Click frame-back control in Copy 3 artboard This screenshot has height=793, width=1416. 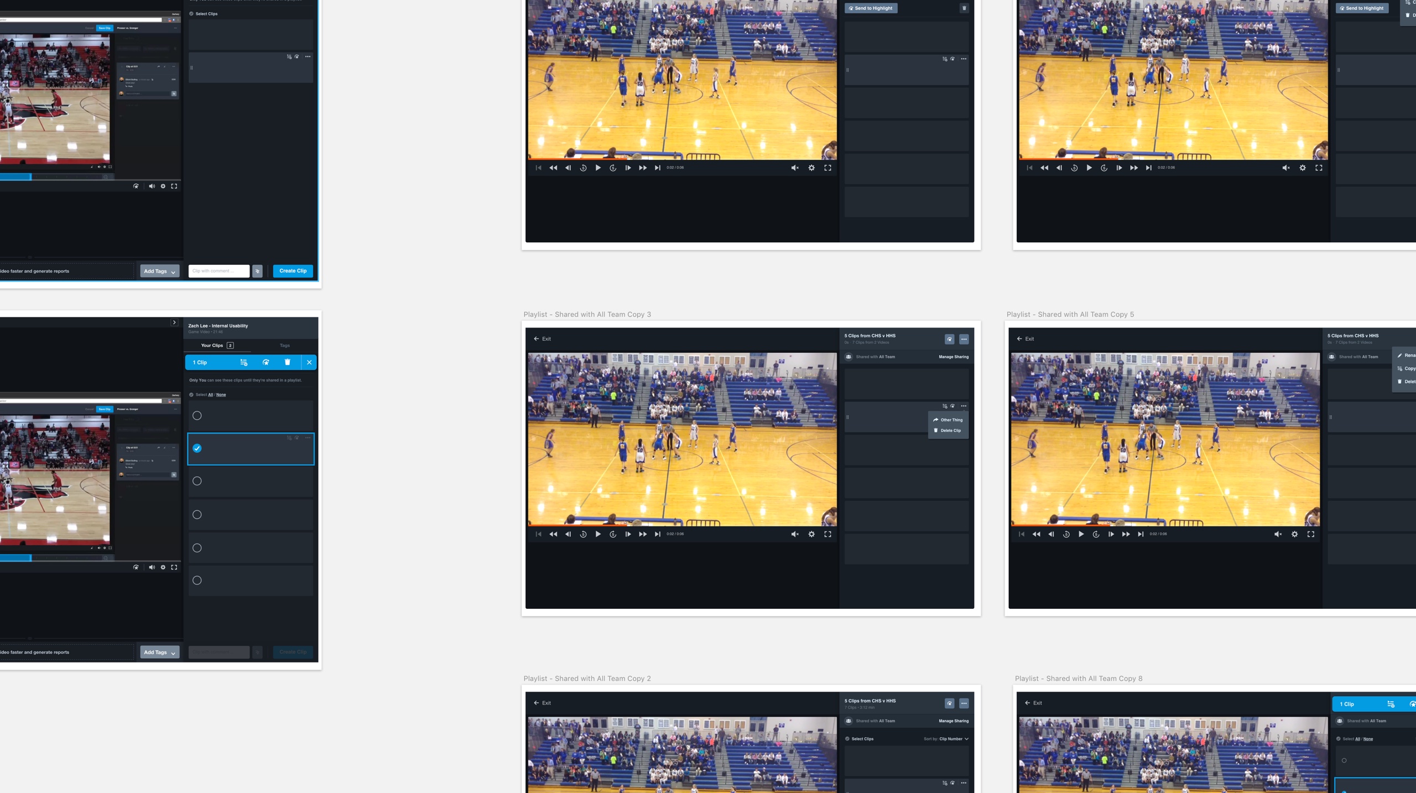[568, 534]
